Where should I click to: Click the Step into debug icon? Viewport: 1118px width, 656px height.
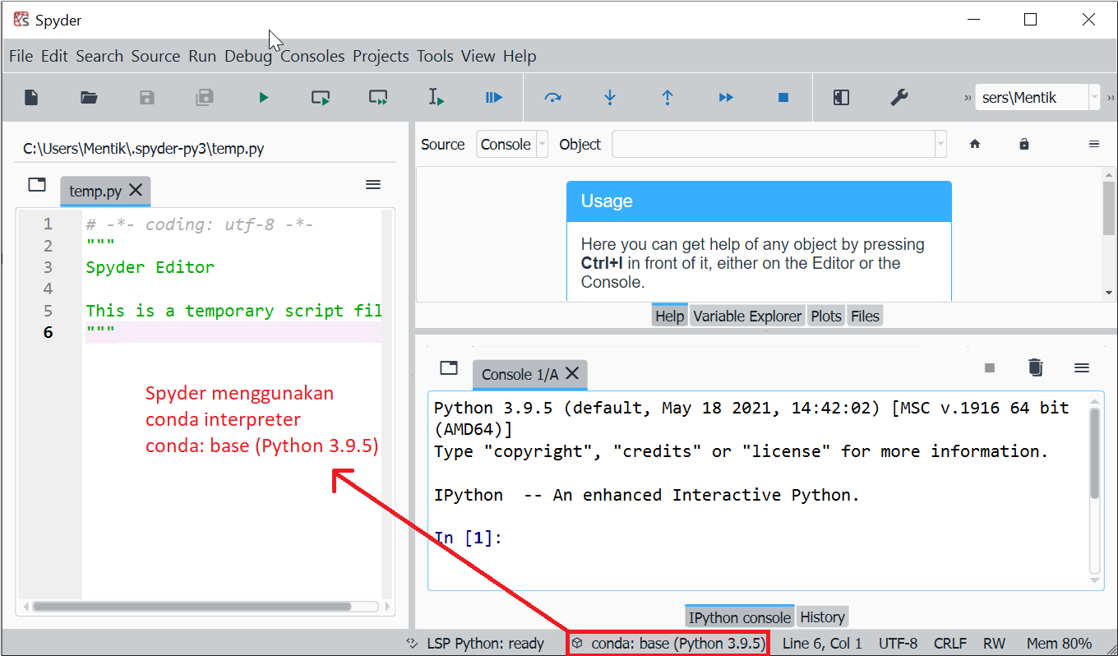[x=609, y=97]
